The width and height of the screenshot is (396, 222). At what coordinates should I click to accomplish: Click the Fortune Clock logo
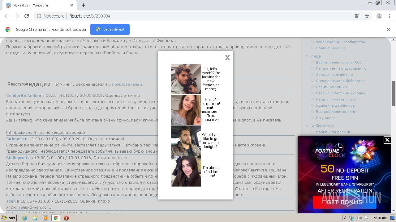click(330, 151)
